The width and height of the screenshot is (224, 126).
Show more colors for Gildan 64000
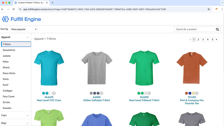pos(101,93)
